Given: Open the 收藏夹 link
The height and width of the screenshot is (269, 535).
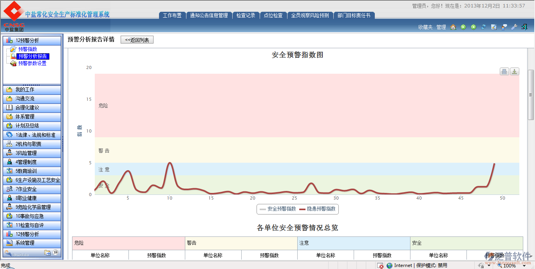Looking at the screenshot, I should coord(425,27).
